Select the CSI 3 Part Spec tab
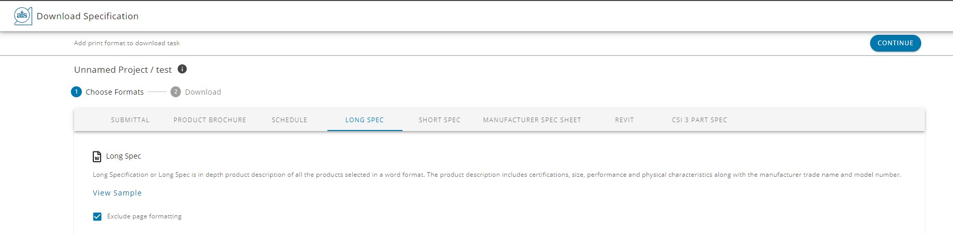 point(699,120)
